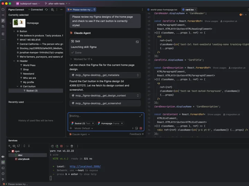This screenshot has width=249, height=186.
Task: Click Show usages next to CardContent
Action: [x=214, y=114]
